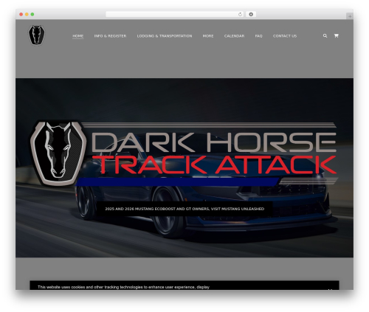Open the shopping cart icon
This screenshot has height=312, width=369.
pos(336,36)
